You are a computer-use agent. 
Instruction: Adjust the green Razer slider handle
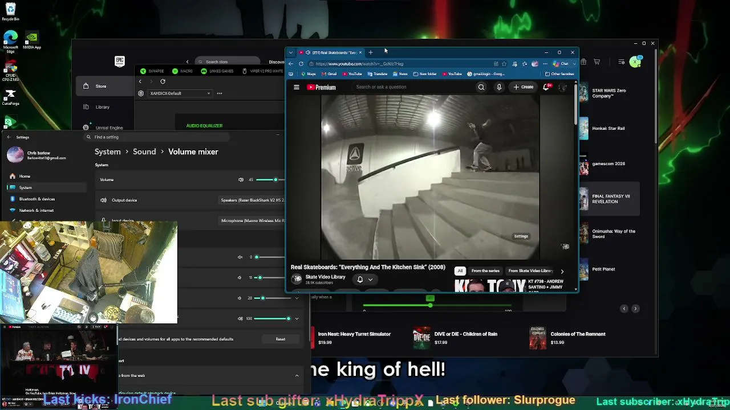click(x=430, y=306)
